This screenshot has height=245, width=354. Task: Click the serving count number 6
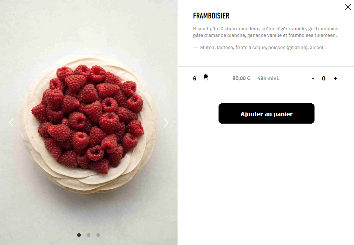pyautogui.click(x=195, y=79)
